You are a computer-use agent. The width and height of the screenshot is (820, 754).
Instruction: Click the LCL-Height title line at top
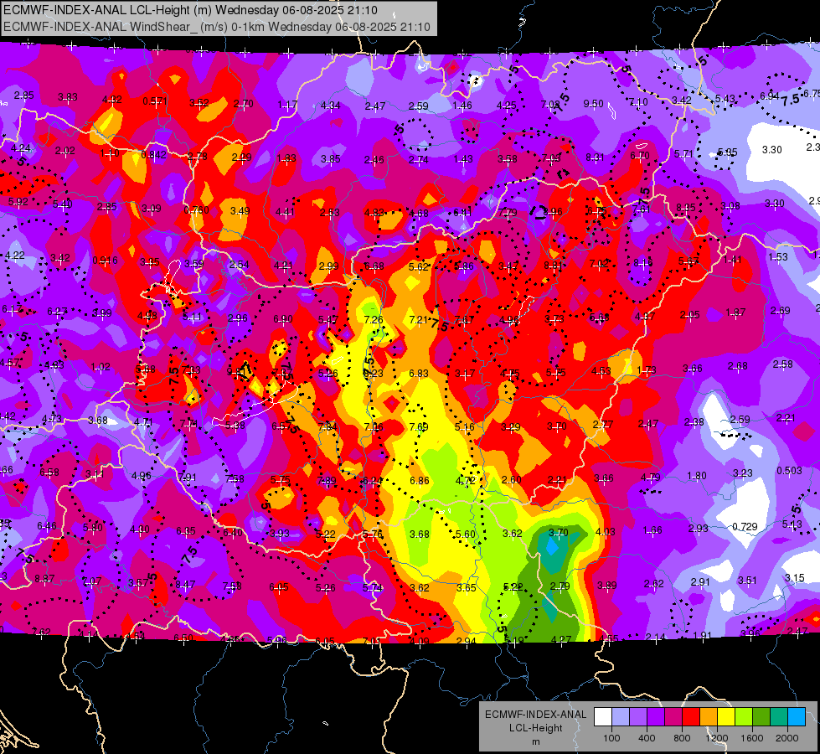tap(190, 10)
